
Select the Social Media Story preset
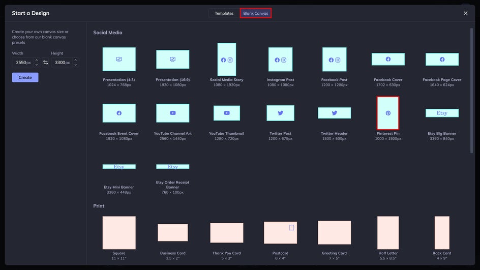pos(227,59)
